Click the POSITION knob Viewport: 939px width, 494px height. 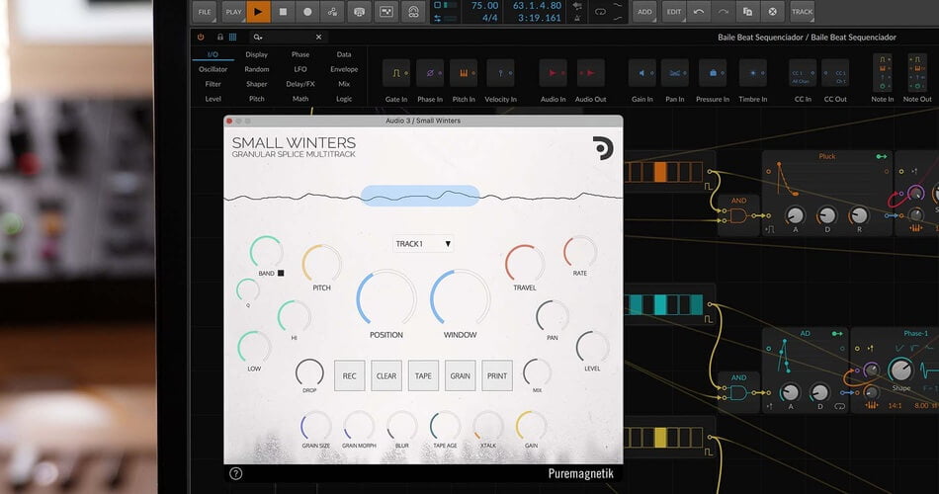pyautogui.click(x=386, y=298)
